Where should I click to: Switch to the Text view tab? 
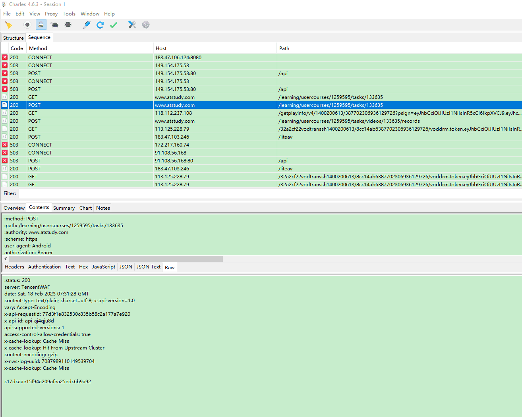(x=70, y=267)
